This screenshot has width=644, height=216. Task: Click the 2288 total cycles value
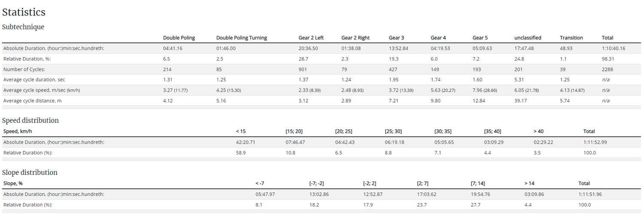[x=607, y=69]
